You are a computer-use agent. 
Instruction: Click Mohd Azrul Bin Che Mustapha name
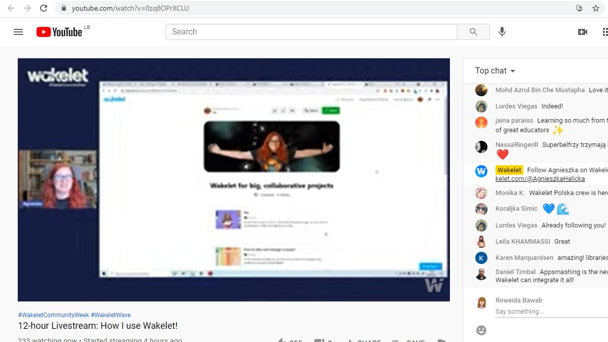coord(540,90)
